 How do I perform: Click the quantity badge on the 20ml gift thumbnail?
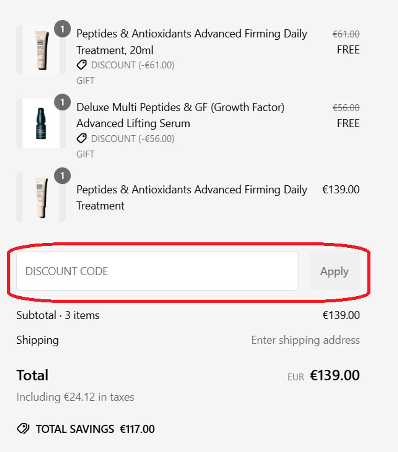tap(62, 29)
